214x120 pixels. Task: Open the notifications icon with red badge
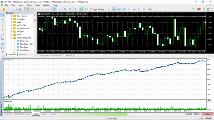[199, 9]
